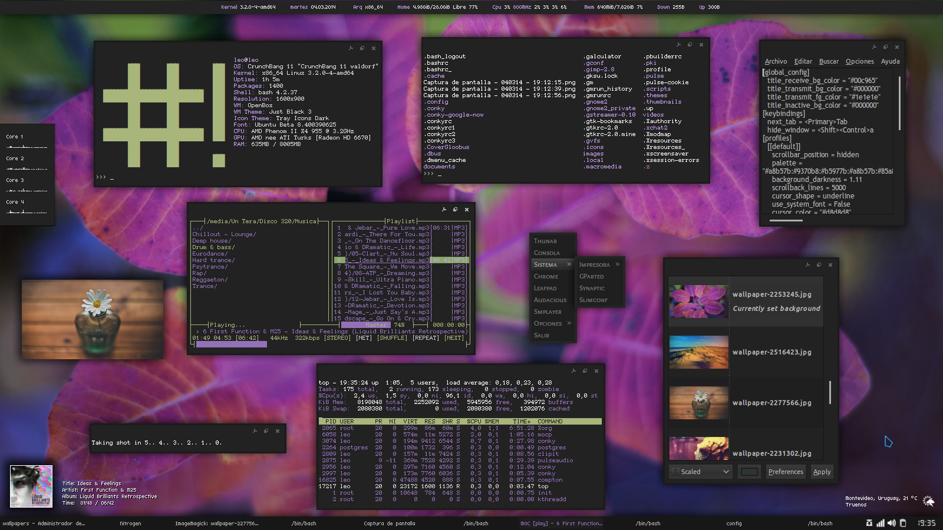Select wallpaper-2516423.jpg dunes thumbnail
The height and width of the screenshot is (530, 943).
coord(699,352)
